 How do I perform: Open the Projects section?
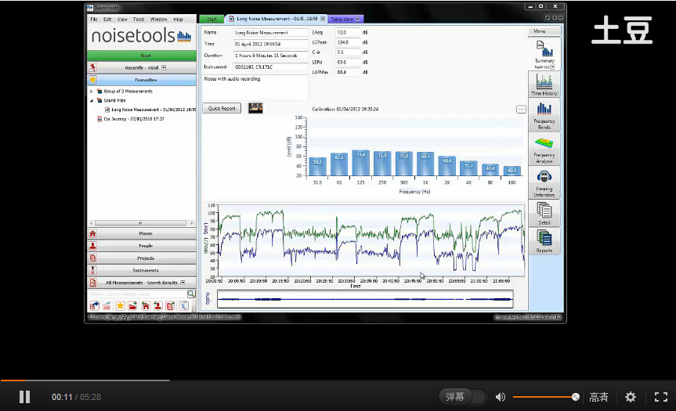click(142, 258)
